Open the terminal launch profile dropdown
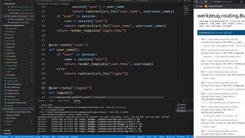Image resolution: width=245 pixels, height=138 pixels. pyautogui.click(x=186, y=101)
